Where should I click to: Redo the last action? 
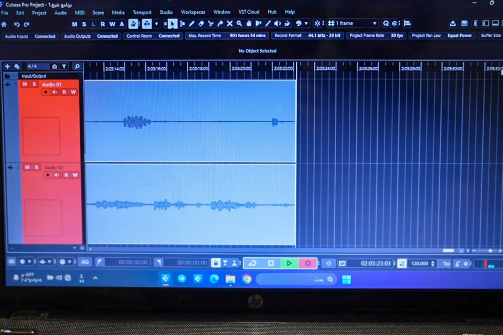(x=27, y=25)
